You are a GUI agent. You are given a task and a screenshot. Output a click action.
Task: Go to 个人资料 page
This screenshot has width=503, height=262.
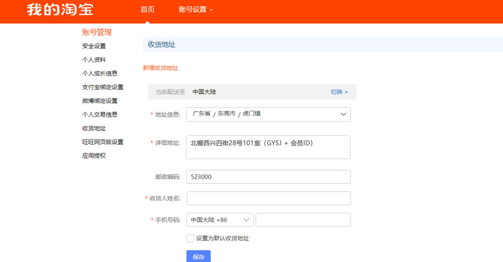(94, 60)
